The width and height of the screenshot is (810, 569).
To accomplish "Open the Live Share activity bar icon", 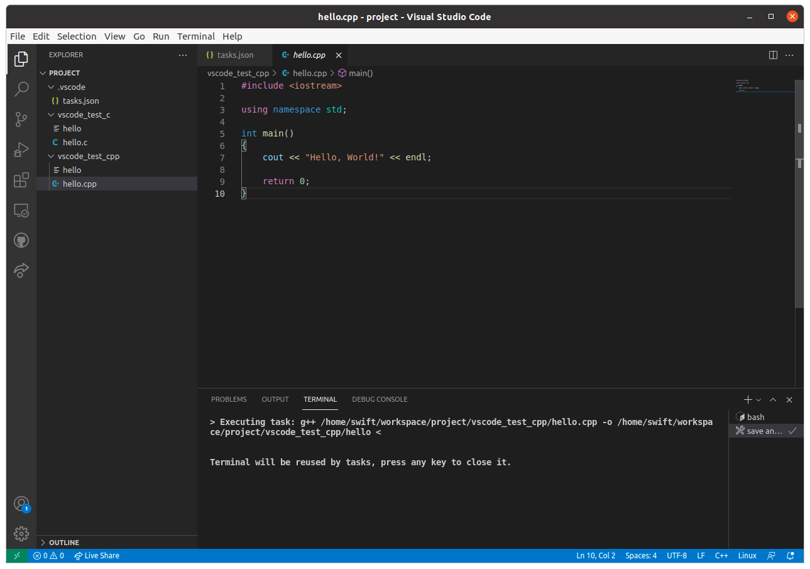I will (x=21, y=270).
